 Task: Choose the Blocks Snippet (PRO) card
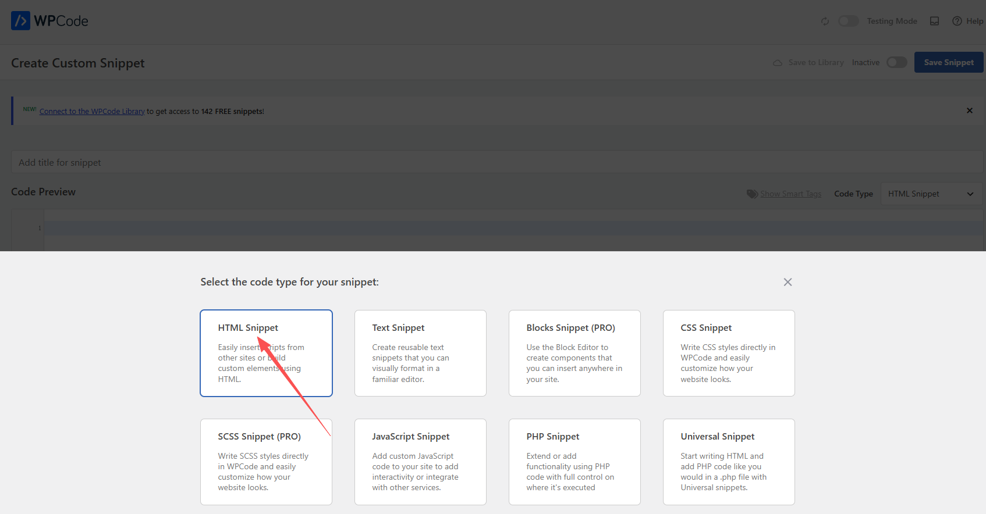[574, 353]
